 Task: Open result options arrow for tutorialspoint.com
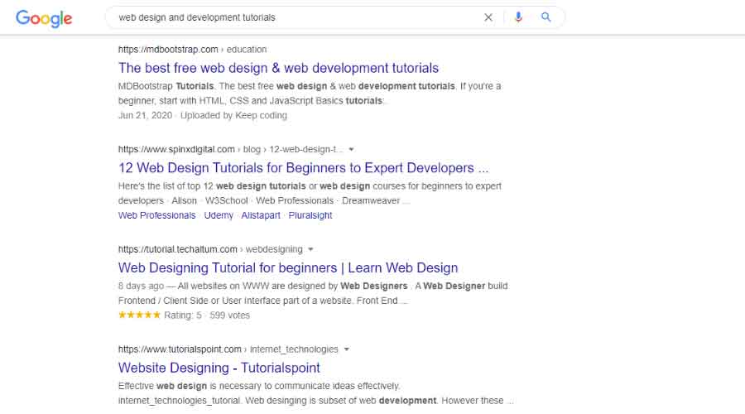coord(346,349)
